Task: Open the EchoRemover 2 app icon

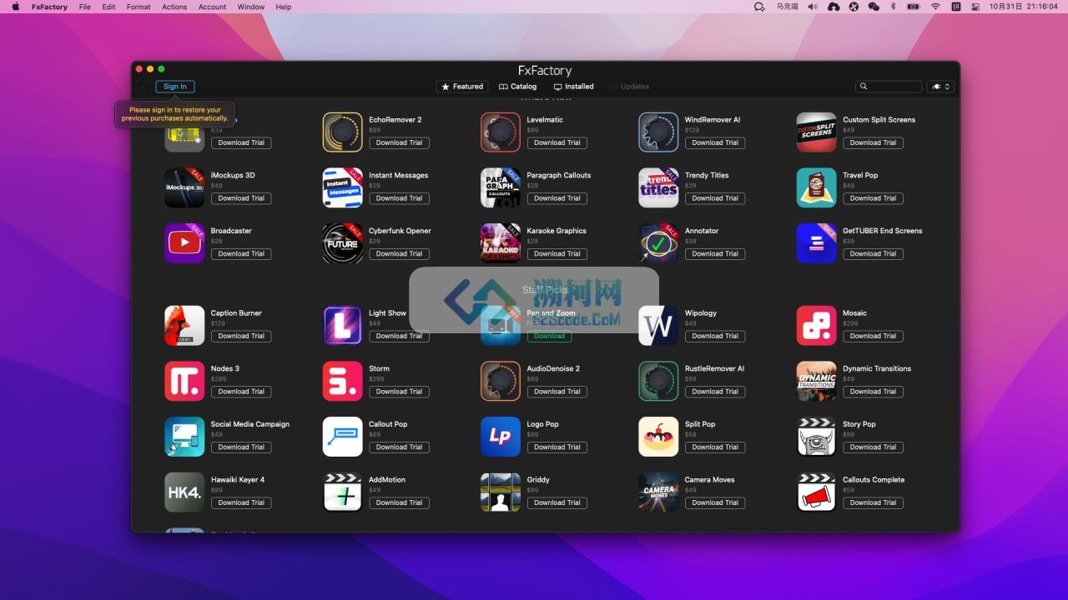Action: pyautogui.click(x=342, y=132)
